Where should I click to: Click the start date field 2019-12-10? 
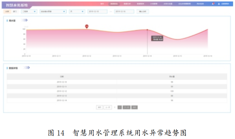point(97,11)
